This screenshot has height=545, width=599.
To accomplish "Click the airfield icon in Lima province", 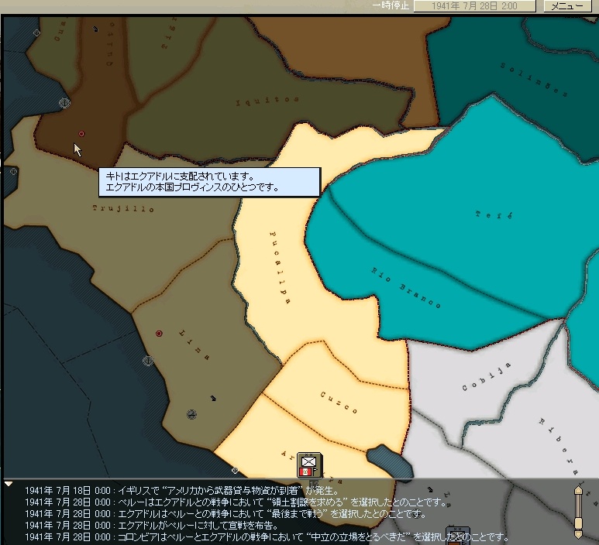I will point(191,414).
